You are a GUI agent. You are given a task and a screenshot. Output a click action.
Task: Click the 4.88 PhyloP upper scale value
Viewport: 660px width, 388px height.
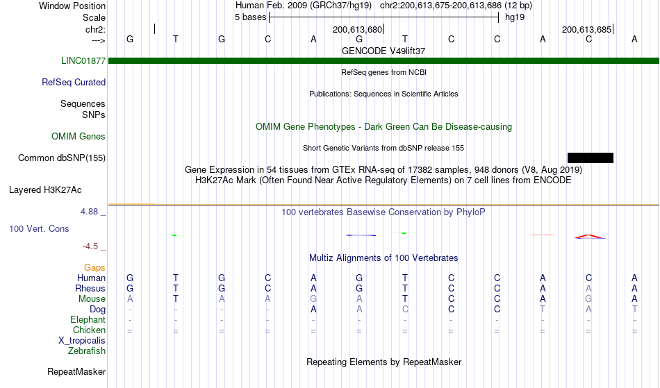click(90, 212)
